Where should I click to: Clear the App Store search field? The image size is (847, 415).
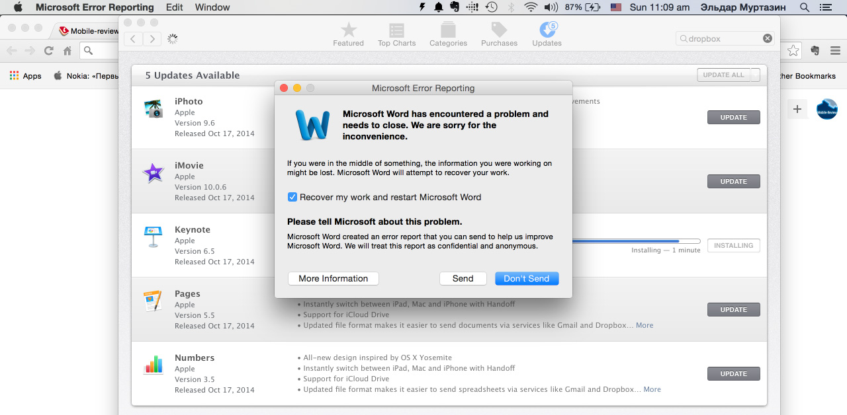coord(768,38)
